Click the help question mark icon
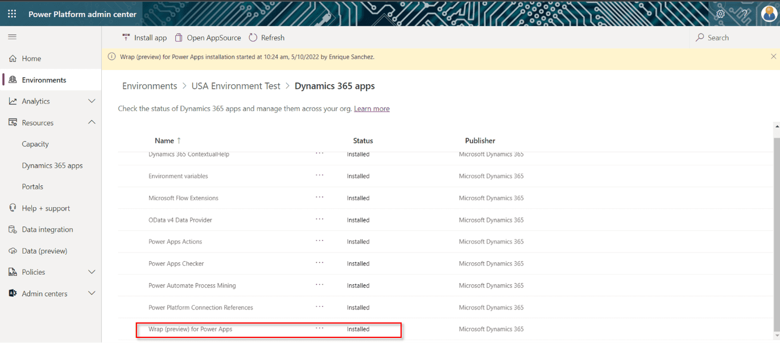The height and width of the screenshot is (343, 780). (744, 14)
